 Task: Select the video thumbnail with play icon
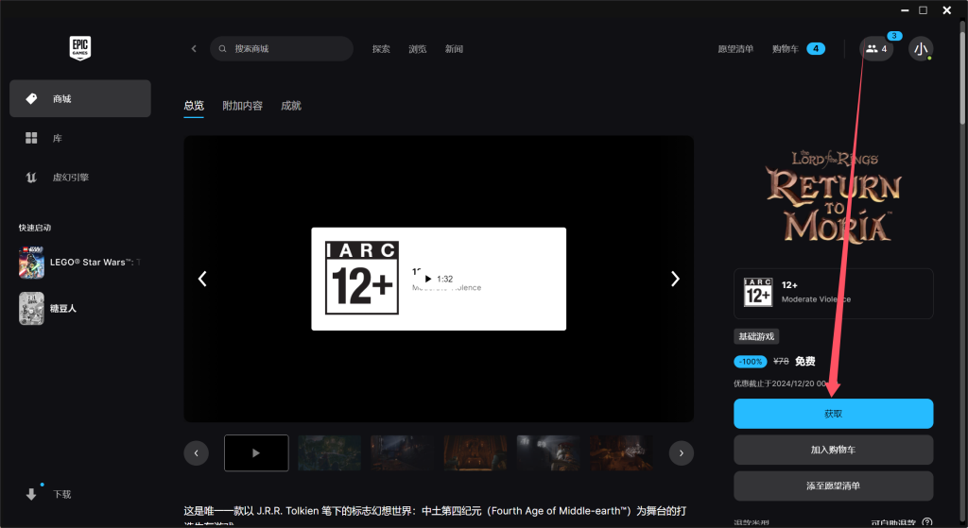click(256, 452)
